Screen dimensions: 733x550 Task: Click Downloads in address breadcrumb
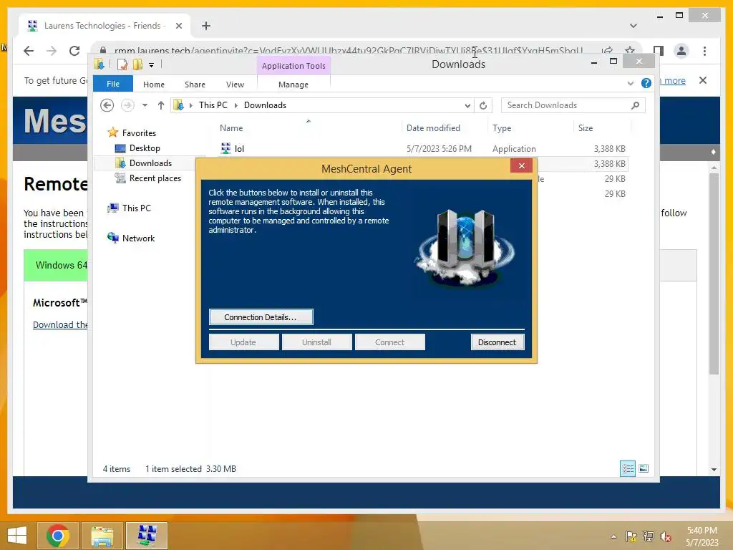coord(265,105)
